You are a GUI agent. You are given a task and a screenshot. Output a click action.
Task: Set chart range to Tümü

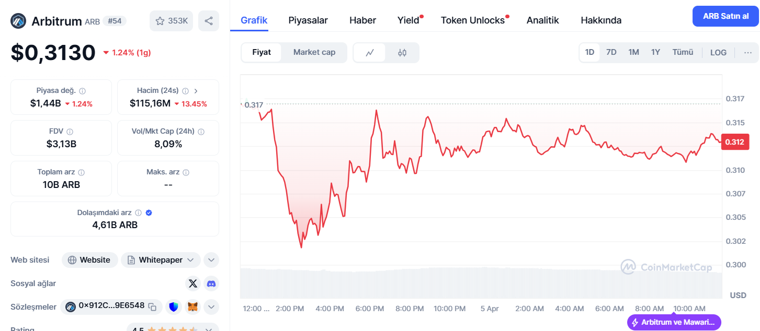pyautogui.click(x=683, y=52)
